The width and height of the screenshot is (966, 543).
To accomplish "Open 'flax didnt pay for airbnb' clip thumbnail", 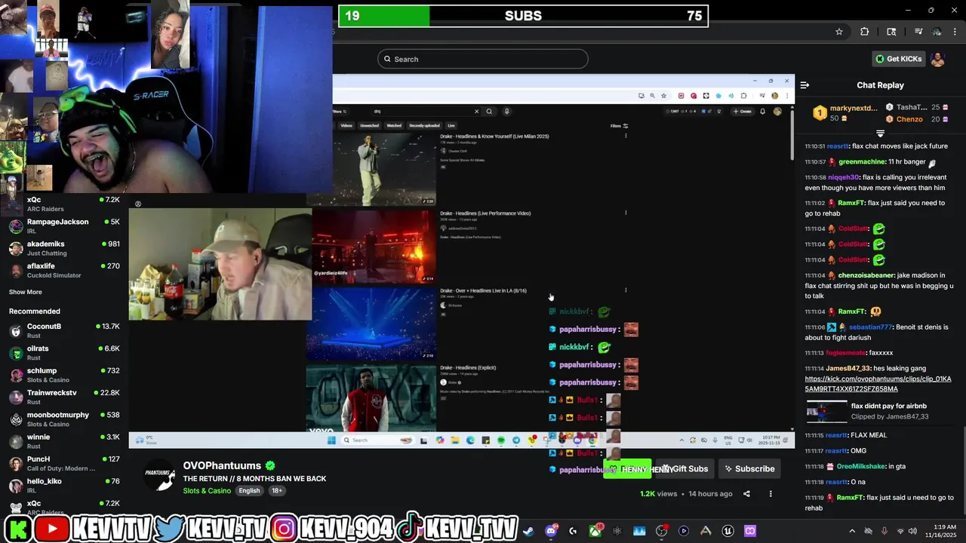I will (x=827, y=411).
